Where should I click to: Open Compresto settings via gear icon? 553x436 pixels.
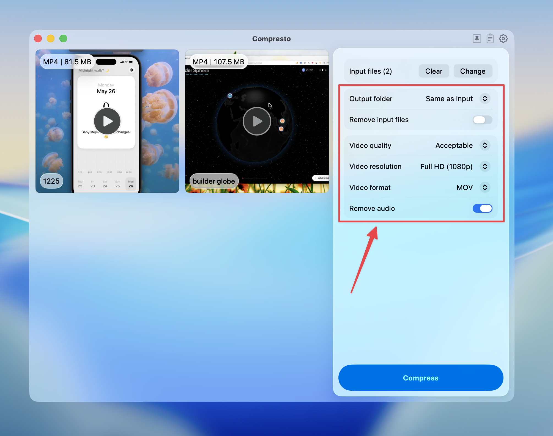tap(503, 38)
